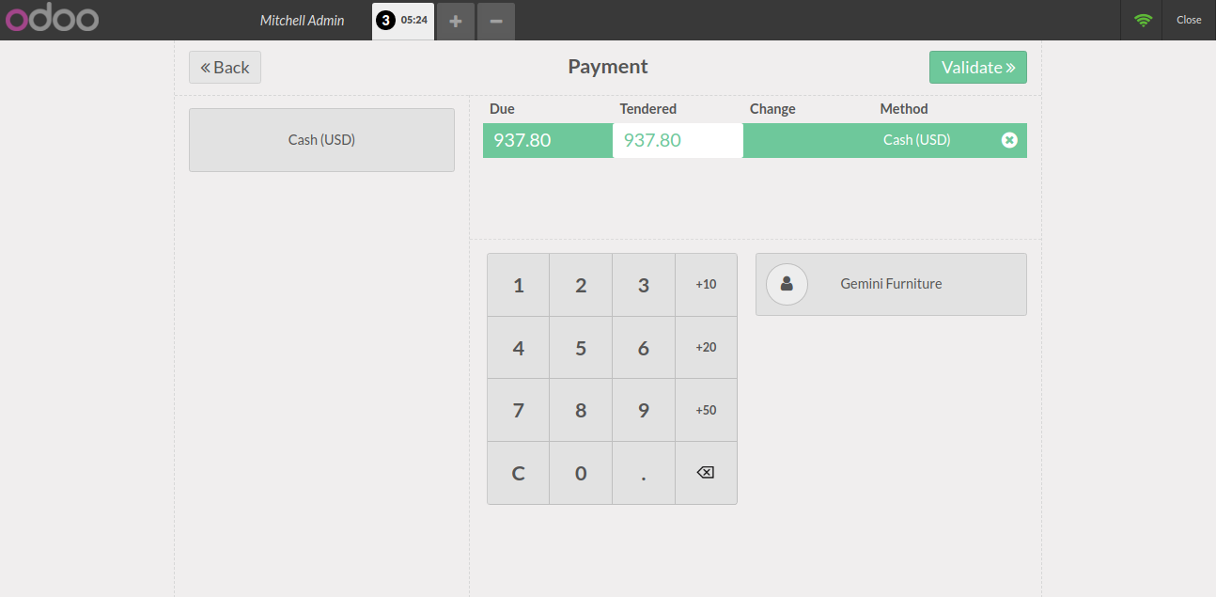Viewport: 1216px width, 597px height.
Task: Click the Due column header
Action: coord(502,109)
